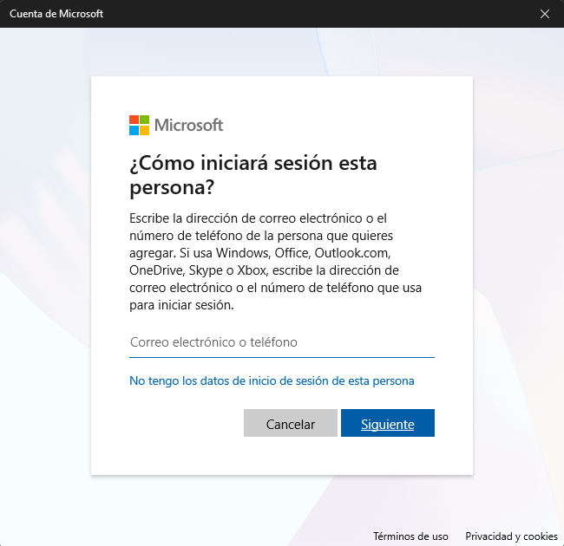Focus the Correo electrónico o teléfono field
Image resolution: width=564 pixels, height=546 pixels.
tap(281, 342)
